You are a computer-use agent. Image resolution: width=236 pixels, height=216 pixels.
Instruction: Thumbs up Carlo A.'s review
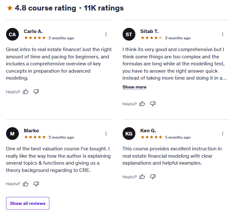click(26, 92)
